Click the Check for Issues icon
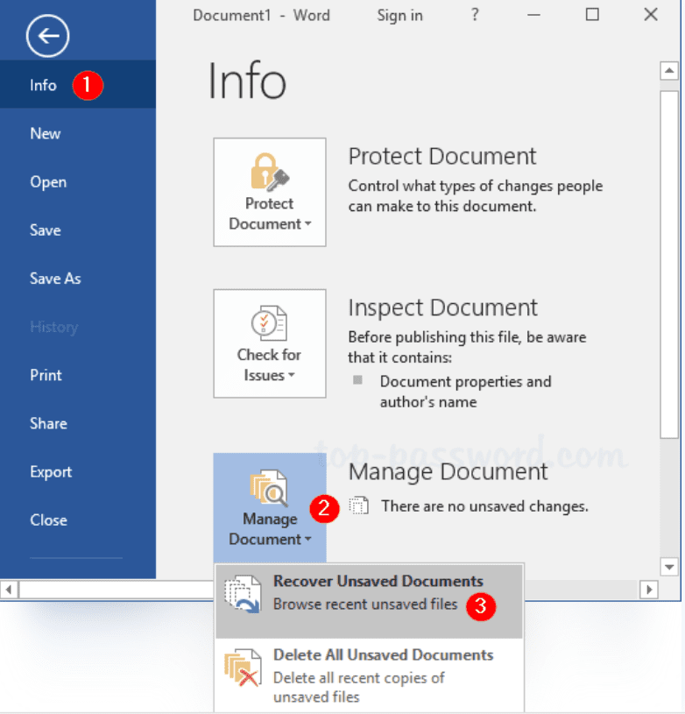Screen dimensions: 685x714 click(269, 323)
